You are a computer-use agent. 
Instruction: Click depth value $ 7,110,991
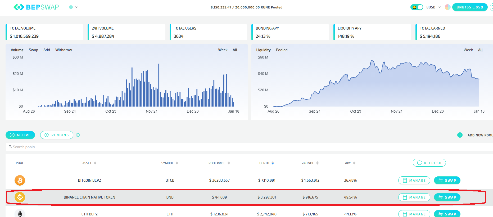pyautogui.click(x=267, y=180)
